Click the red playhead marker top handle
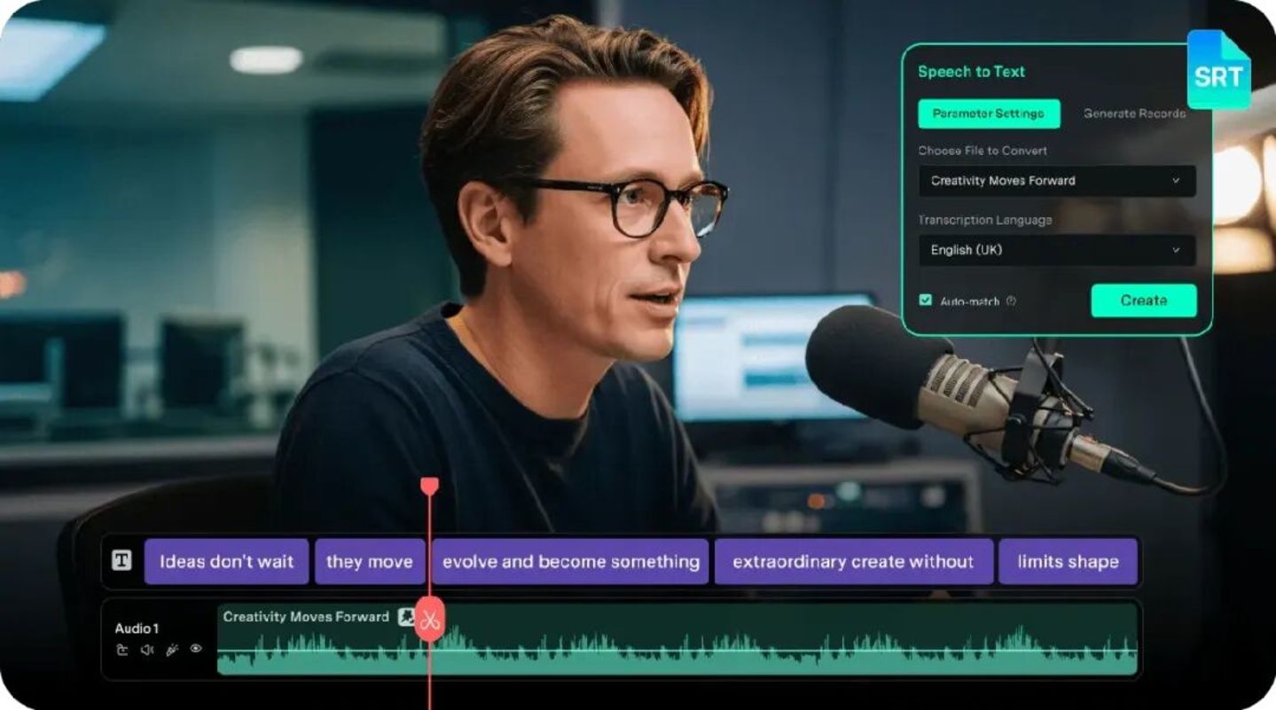The height and width of the screenshot is (710, 1276). (x=429, y=486)
